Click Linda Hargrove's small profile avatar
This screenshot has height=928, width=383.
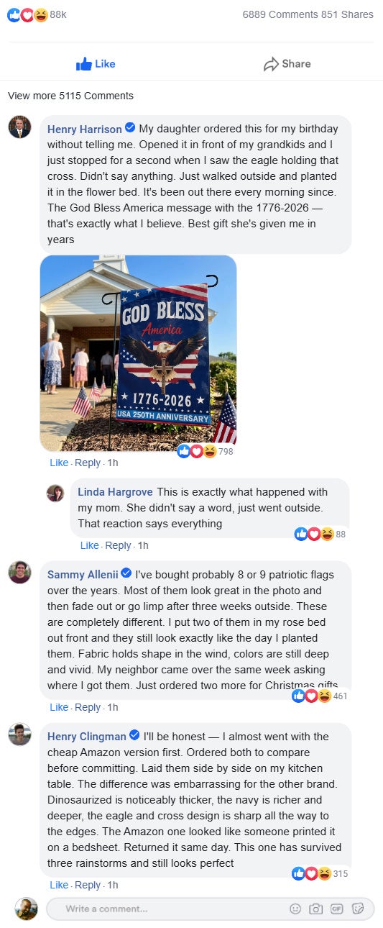55,493
